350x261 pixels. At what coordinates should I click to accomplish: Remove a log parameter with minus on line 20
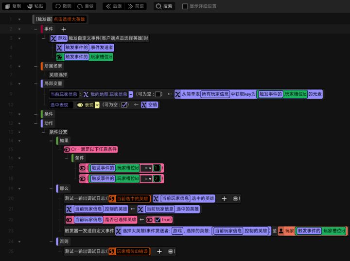[235, 199]
